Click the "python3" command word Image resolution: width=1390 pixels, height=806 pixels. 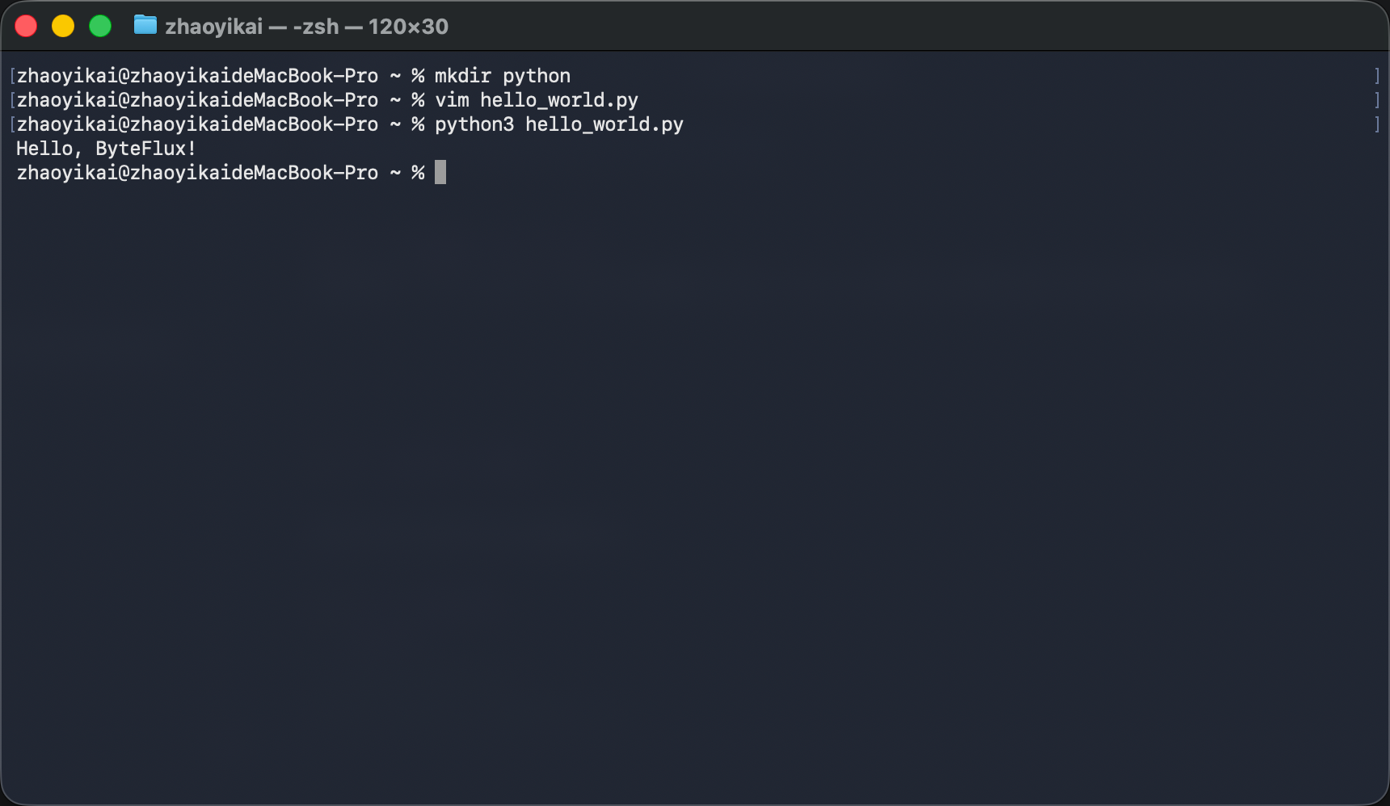474,124
